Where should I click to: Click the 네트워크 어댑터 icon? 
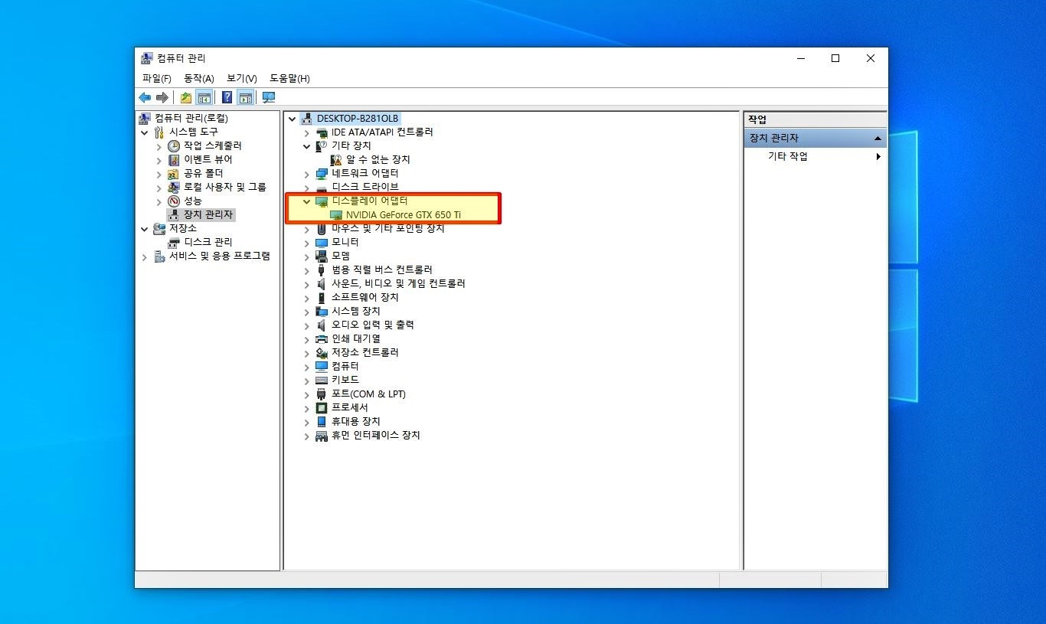[x=322, y=173]
